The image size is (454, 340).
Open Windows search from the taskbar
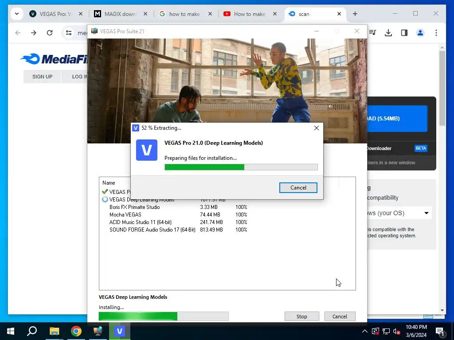pos(32,331)
